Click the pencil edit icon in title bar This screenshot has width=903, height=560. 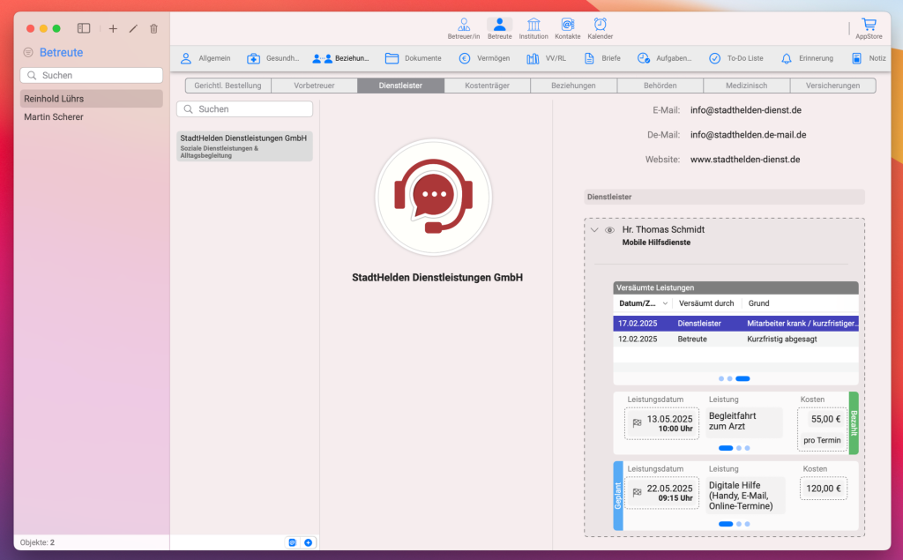[x=133, y=28]
